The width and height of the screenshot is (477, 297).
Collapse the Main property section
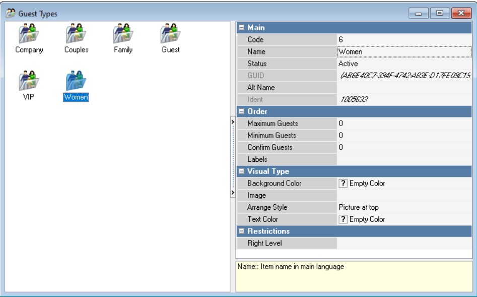(242, 28)
